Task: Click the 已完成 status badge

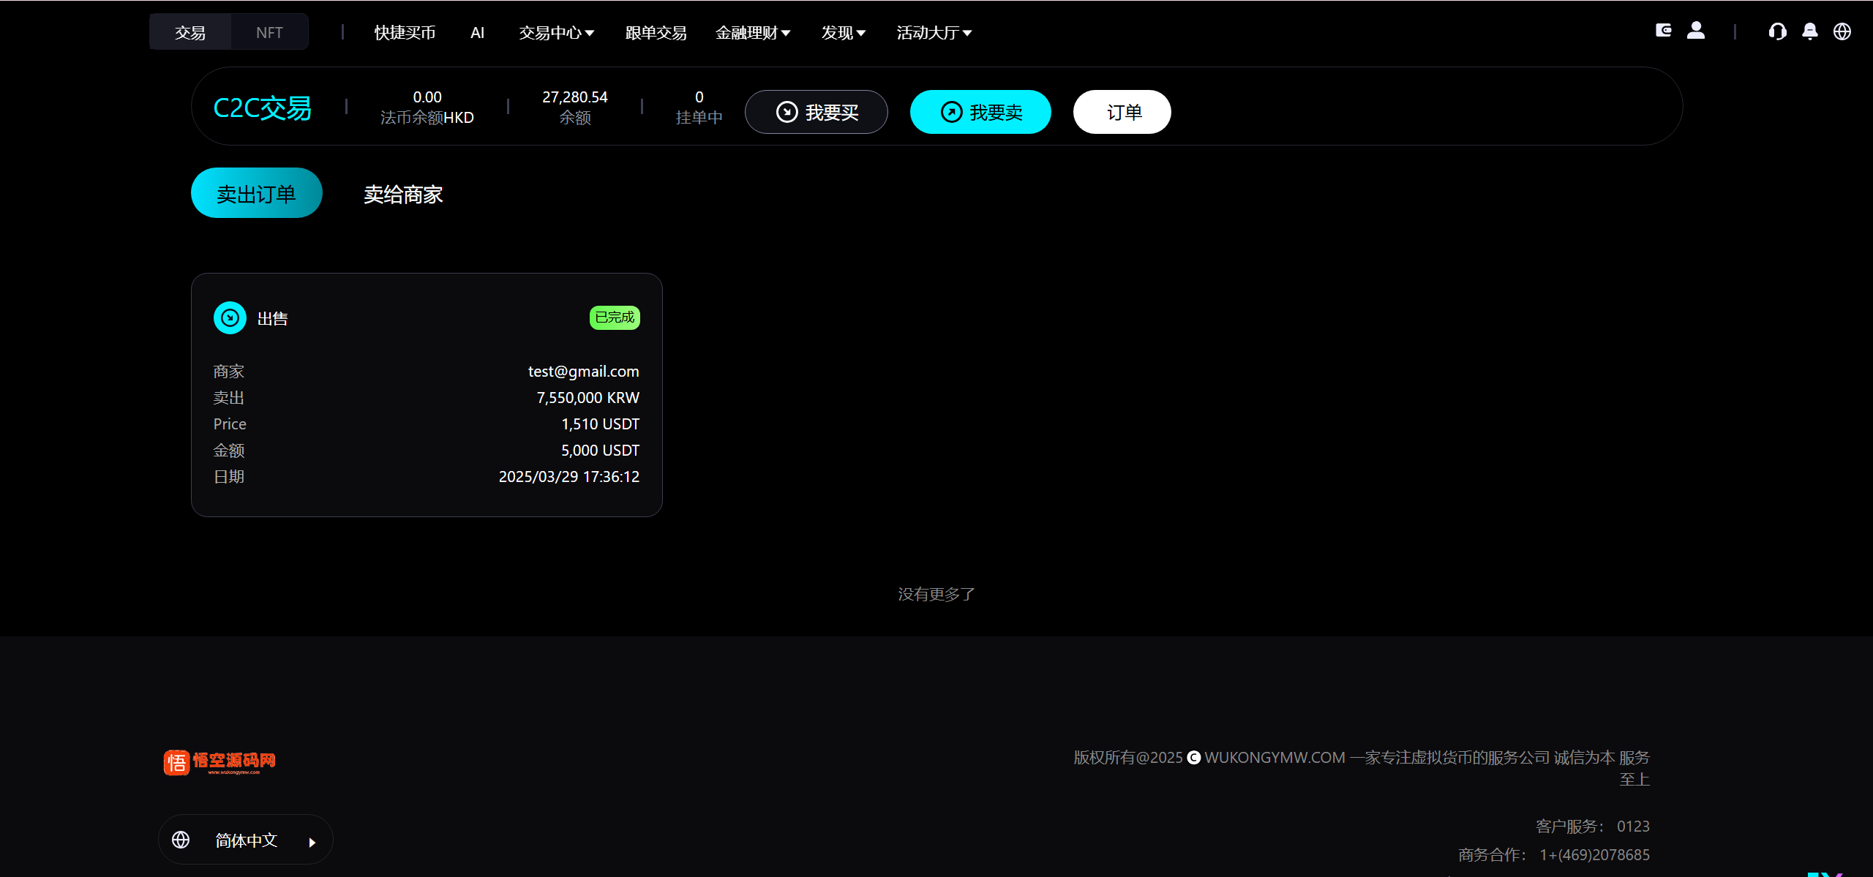Action: click(615, 317)
